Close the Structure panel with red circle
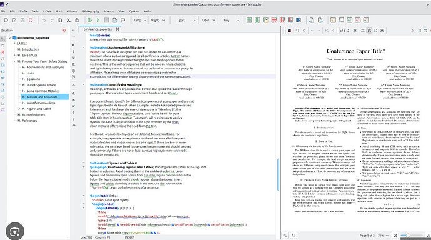 [x=64, y=30]
